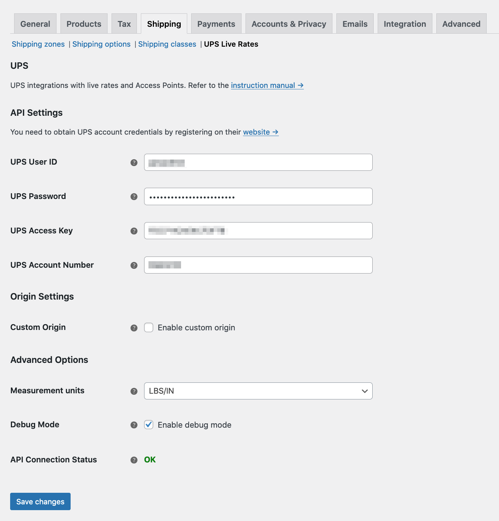The image size is (499, 521).
Task: Click help icon for API Connection Status
Action: click(134, 460)
